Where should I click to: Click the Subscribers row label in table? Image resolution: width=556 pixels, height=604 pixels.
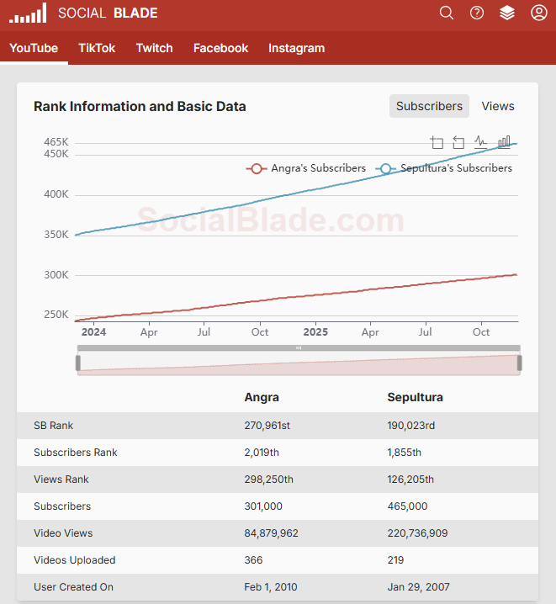[x=62, y=506]
